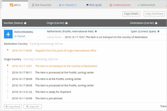Show the Undelivered (0) tab
The width and height of the screenshot is (167, 111).
[x=120, y=5]
